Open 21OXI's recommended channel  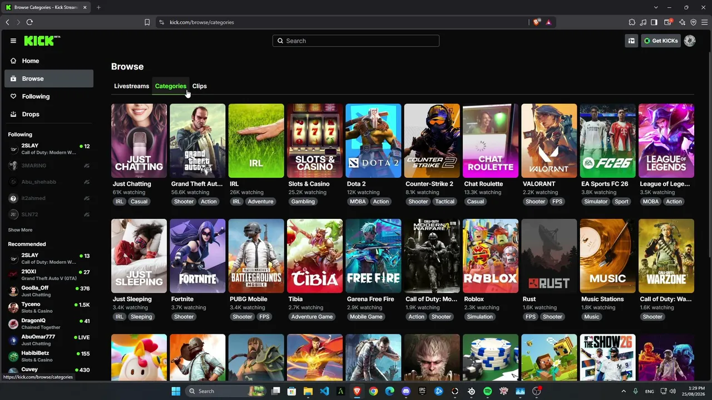[x=49, y=275]
